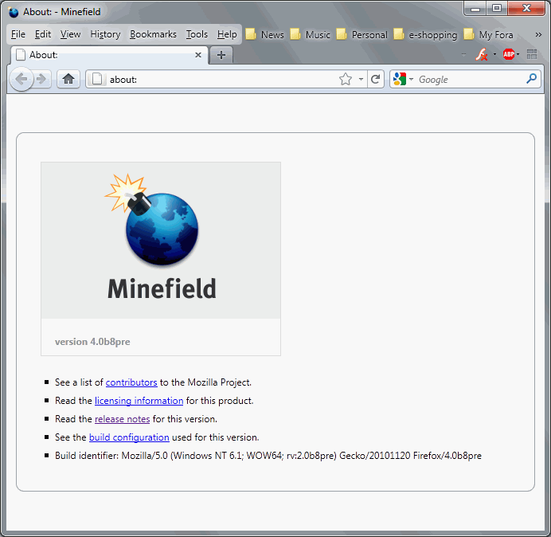551x537 pixels.
Task: Open the Home page button
Action: pyautogui.click(x=68, y=79)
